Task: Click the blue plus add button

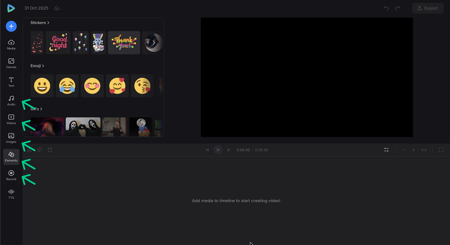Action: [11, 26]
